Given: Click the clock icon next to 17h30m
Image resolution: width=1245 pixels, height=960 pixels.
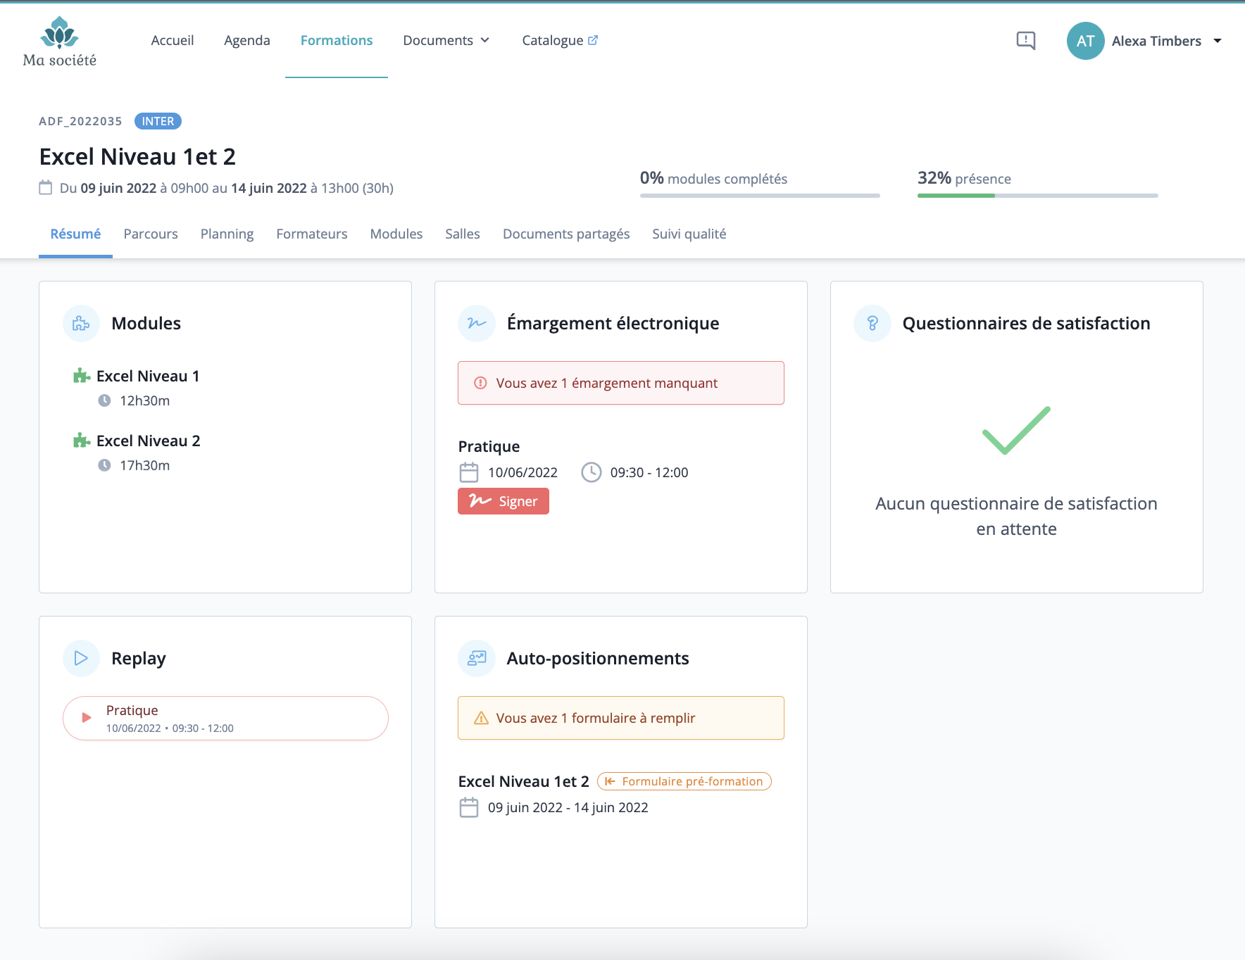Looking at the screenshot, I should point(104,465).
